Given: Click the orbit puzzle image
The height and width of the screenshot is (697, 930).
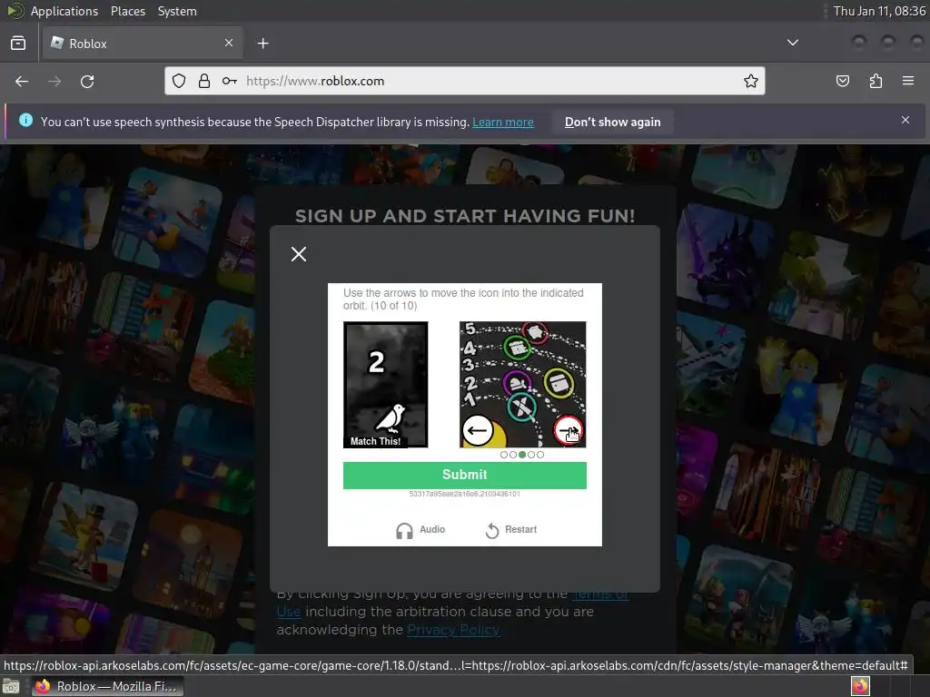Looking at the screenshot, I should 522,385.
